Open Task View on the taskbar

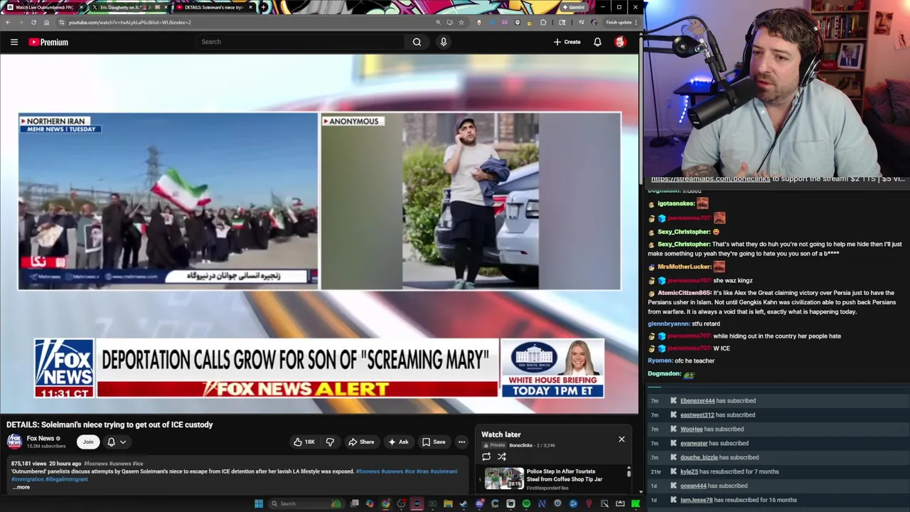[x=355, y=503]
